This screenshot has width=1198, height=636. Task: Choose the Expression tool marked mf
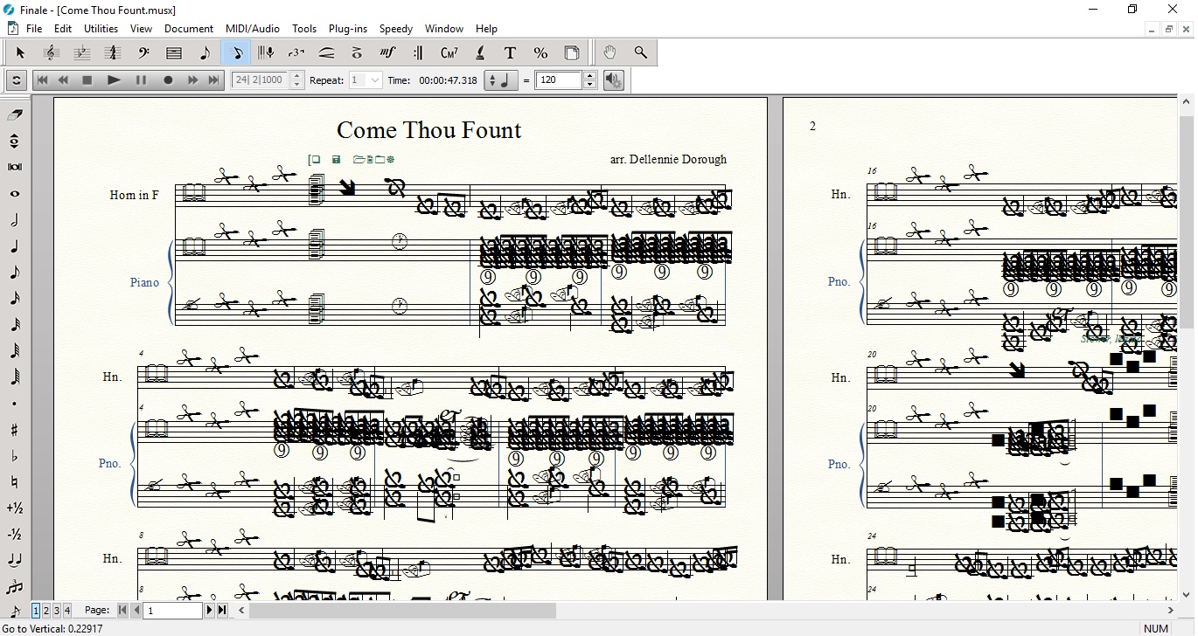(x=387, y=53)
